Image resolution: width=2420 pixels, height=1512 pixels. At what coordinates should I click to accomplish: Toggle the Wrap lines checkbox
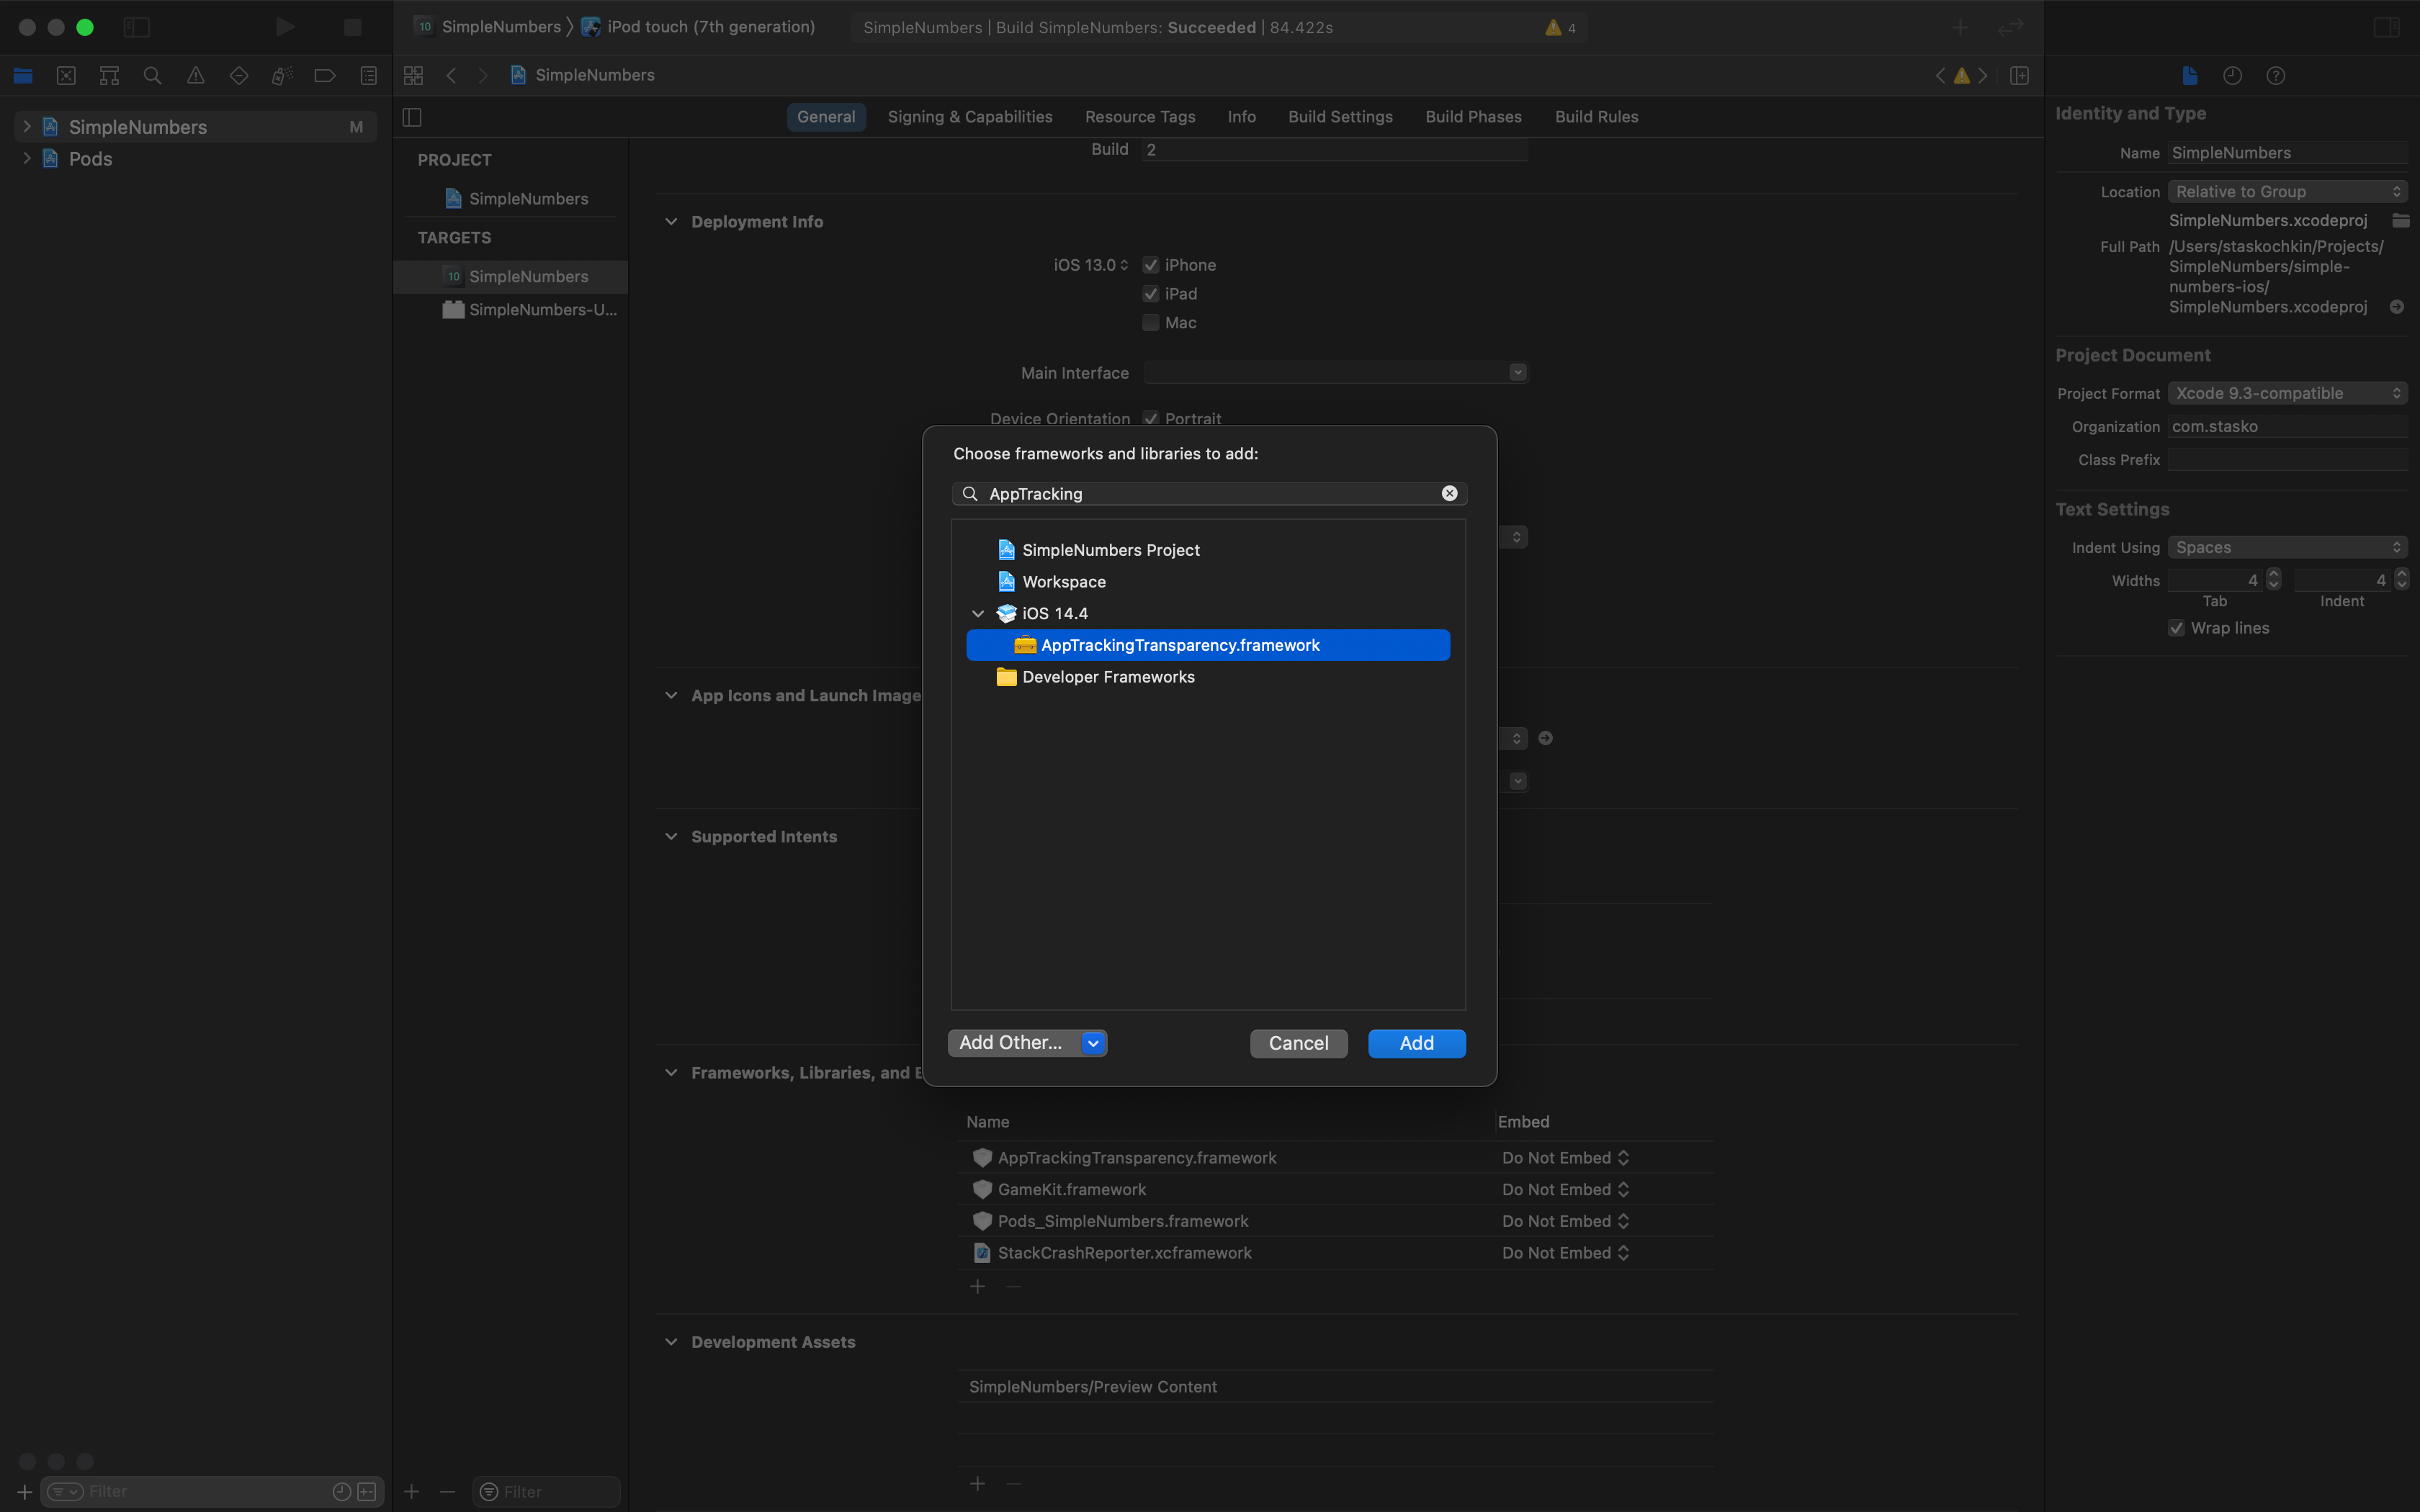(2176, 628)
